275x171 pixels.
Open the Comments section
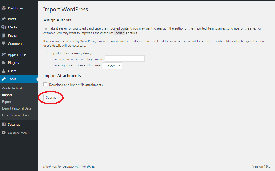coord(16,43)
